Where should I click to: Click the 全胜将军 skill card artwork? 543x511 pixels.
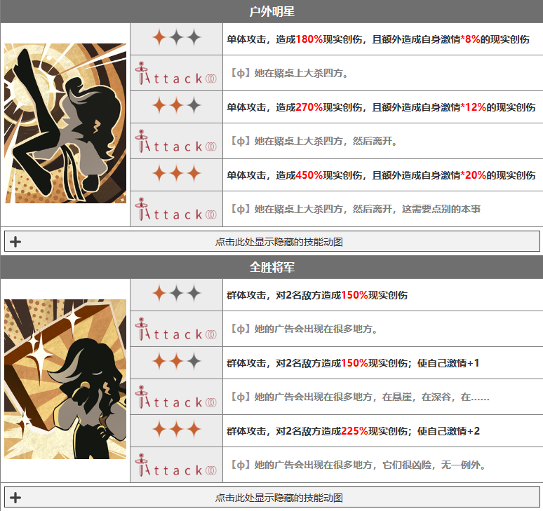click(65, 379)
